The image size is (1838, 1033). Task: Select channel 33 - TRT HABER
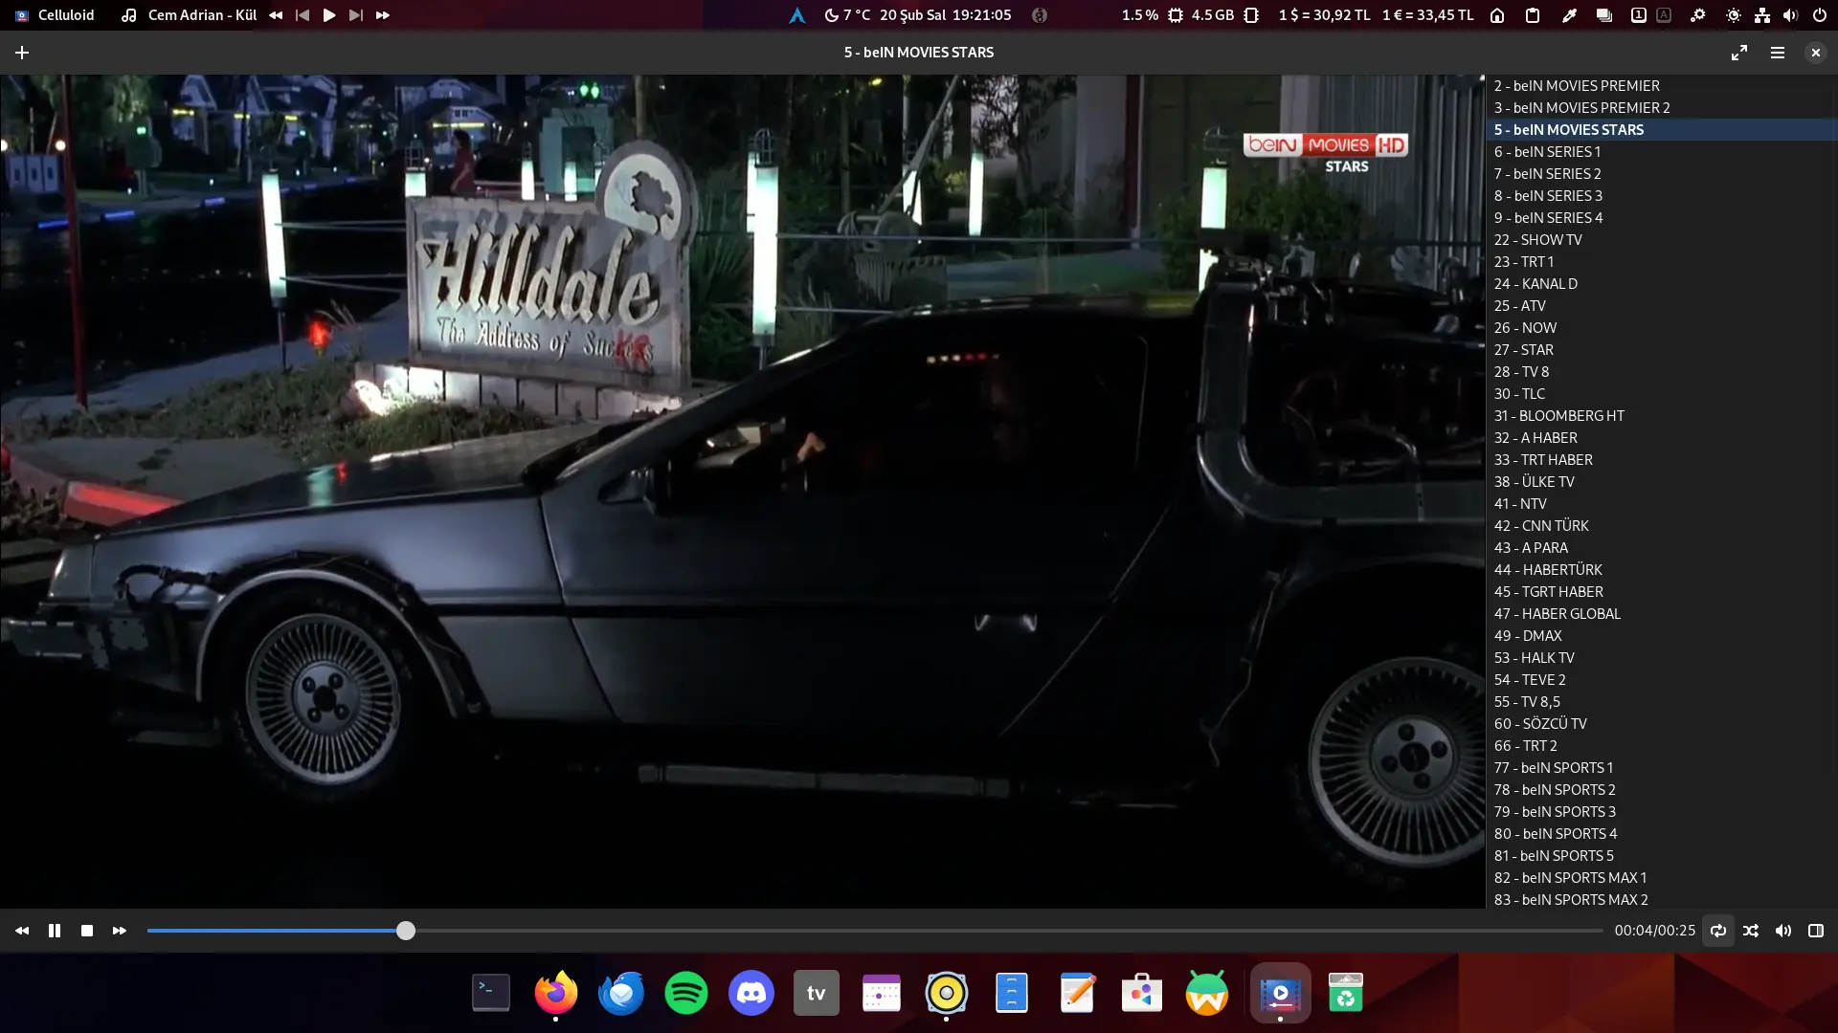[x=1662, y=460]
